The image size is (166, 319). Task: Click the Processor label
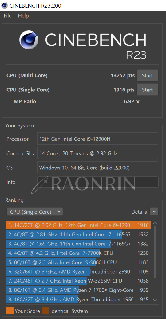tap(18, 139)
